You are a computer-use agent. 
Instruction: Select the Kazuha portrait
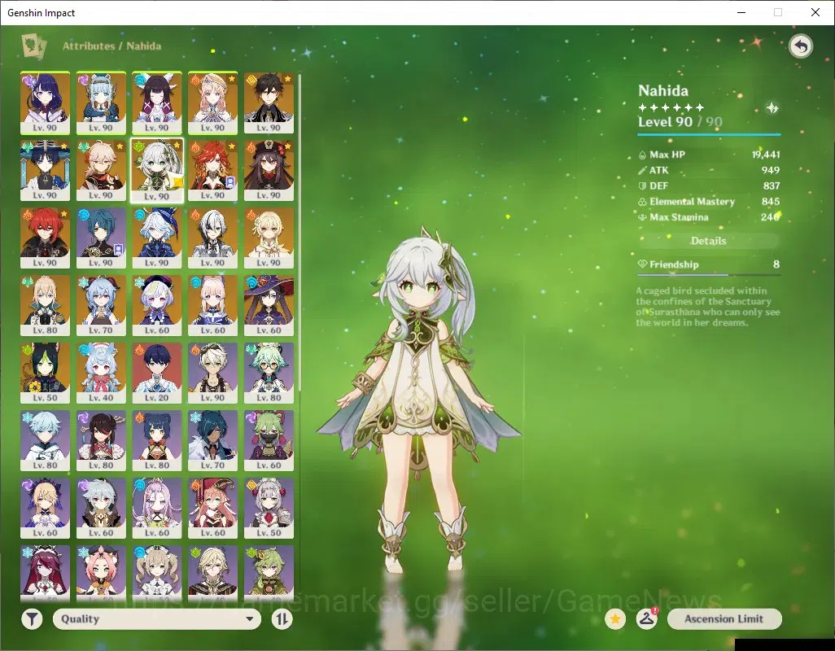[101, 170]
